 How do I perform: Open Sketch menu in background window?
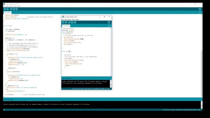tap(11, 6)
